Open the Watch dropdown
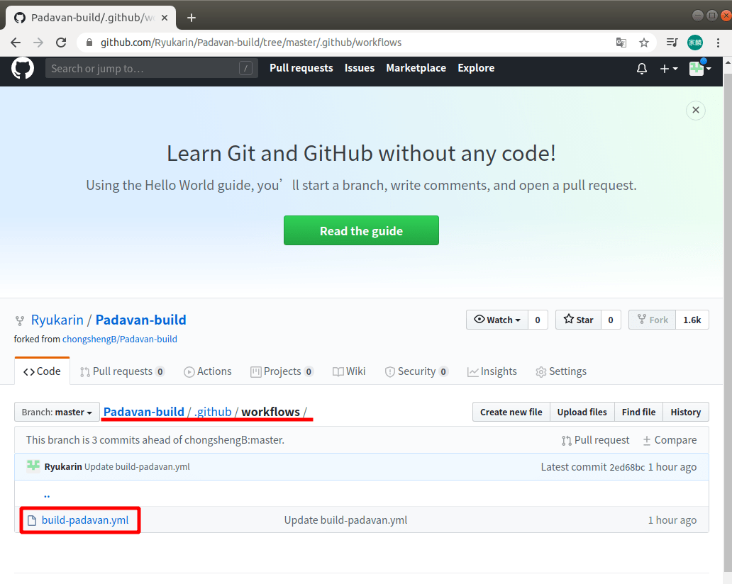The width and height of the screenshot is (732, 584). click(x=497, y=320)
